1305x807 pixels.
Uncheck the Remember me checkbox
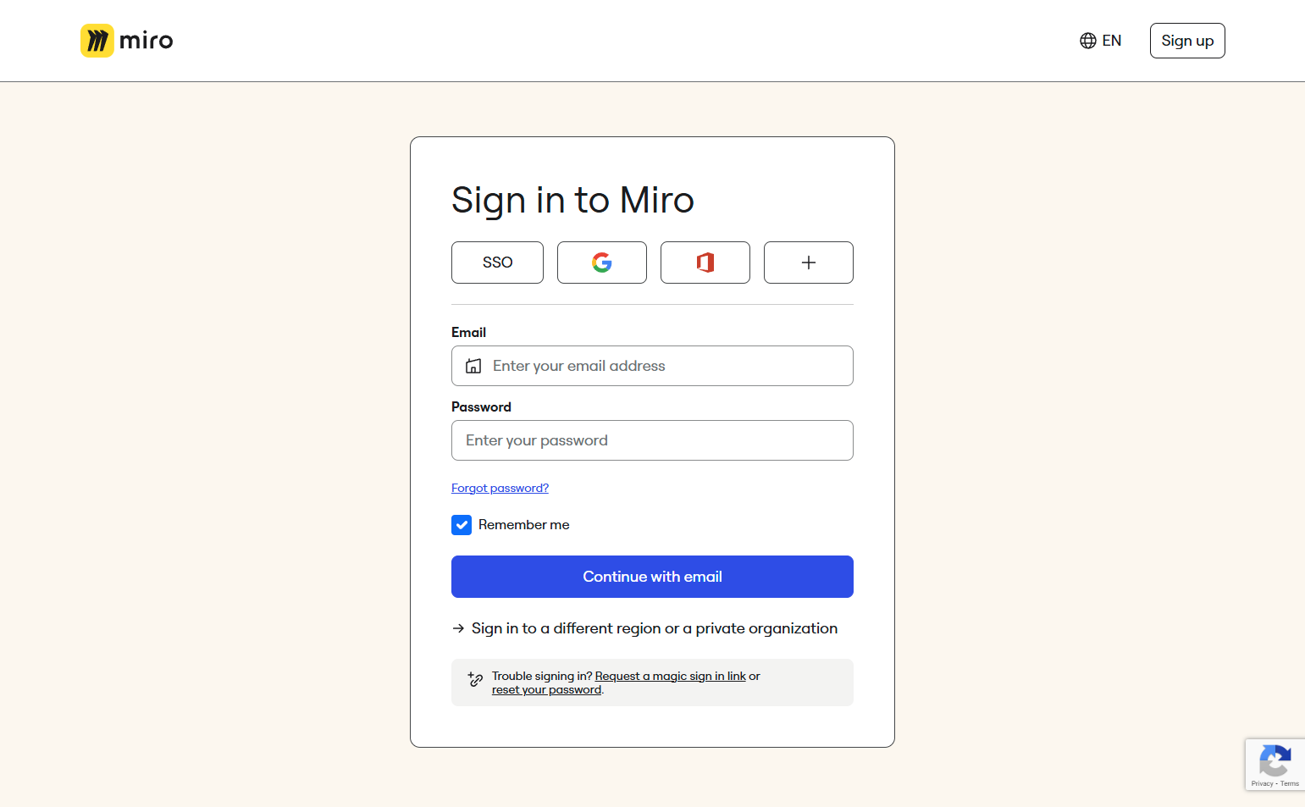point(462,525)
